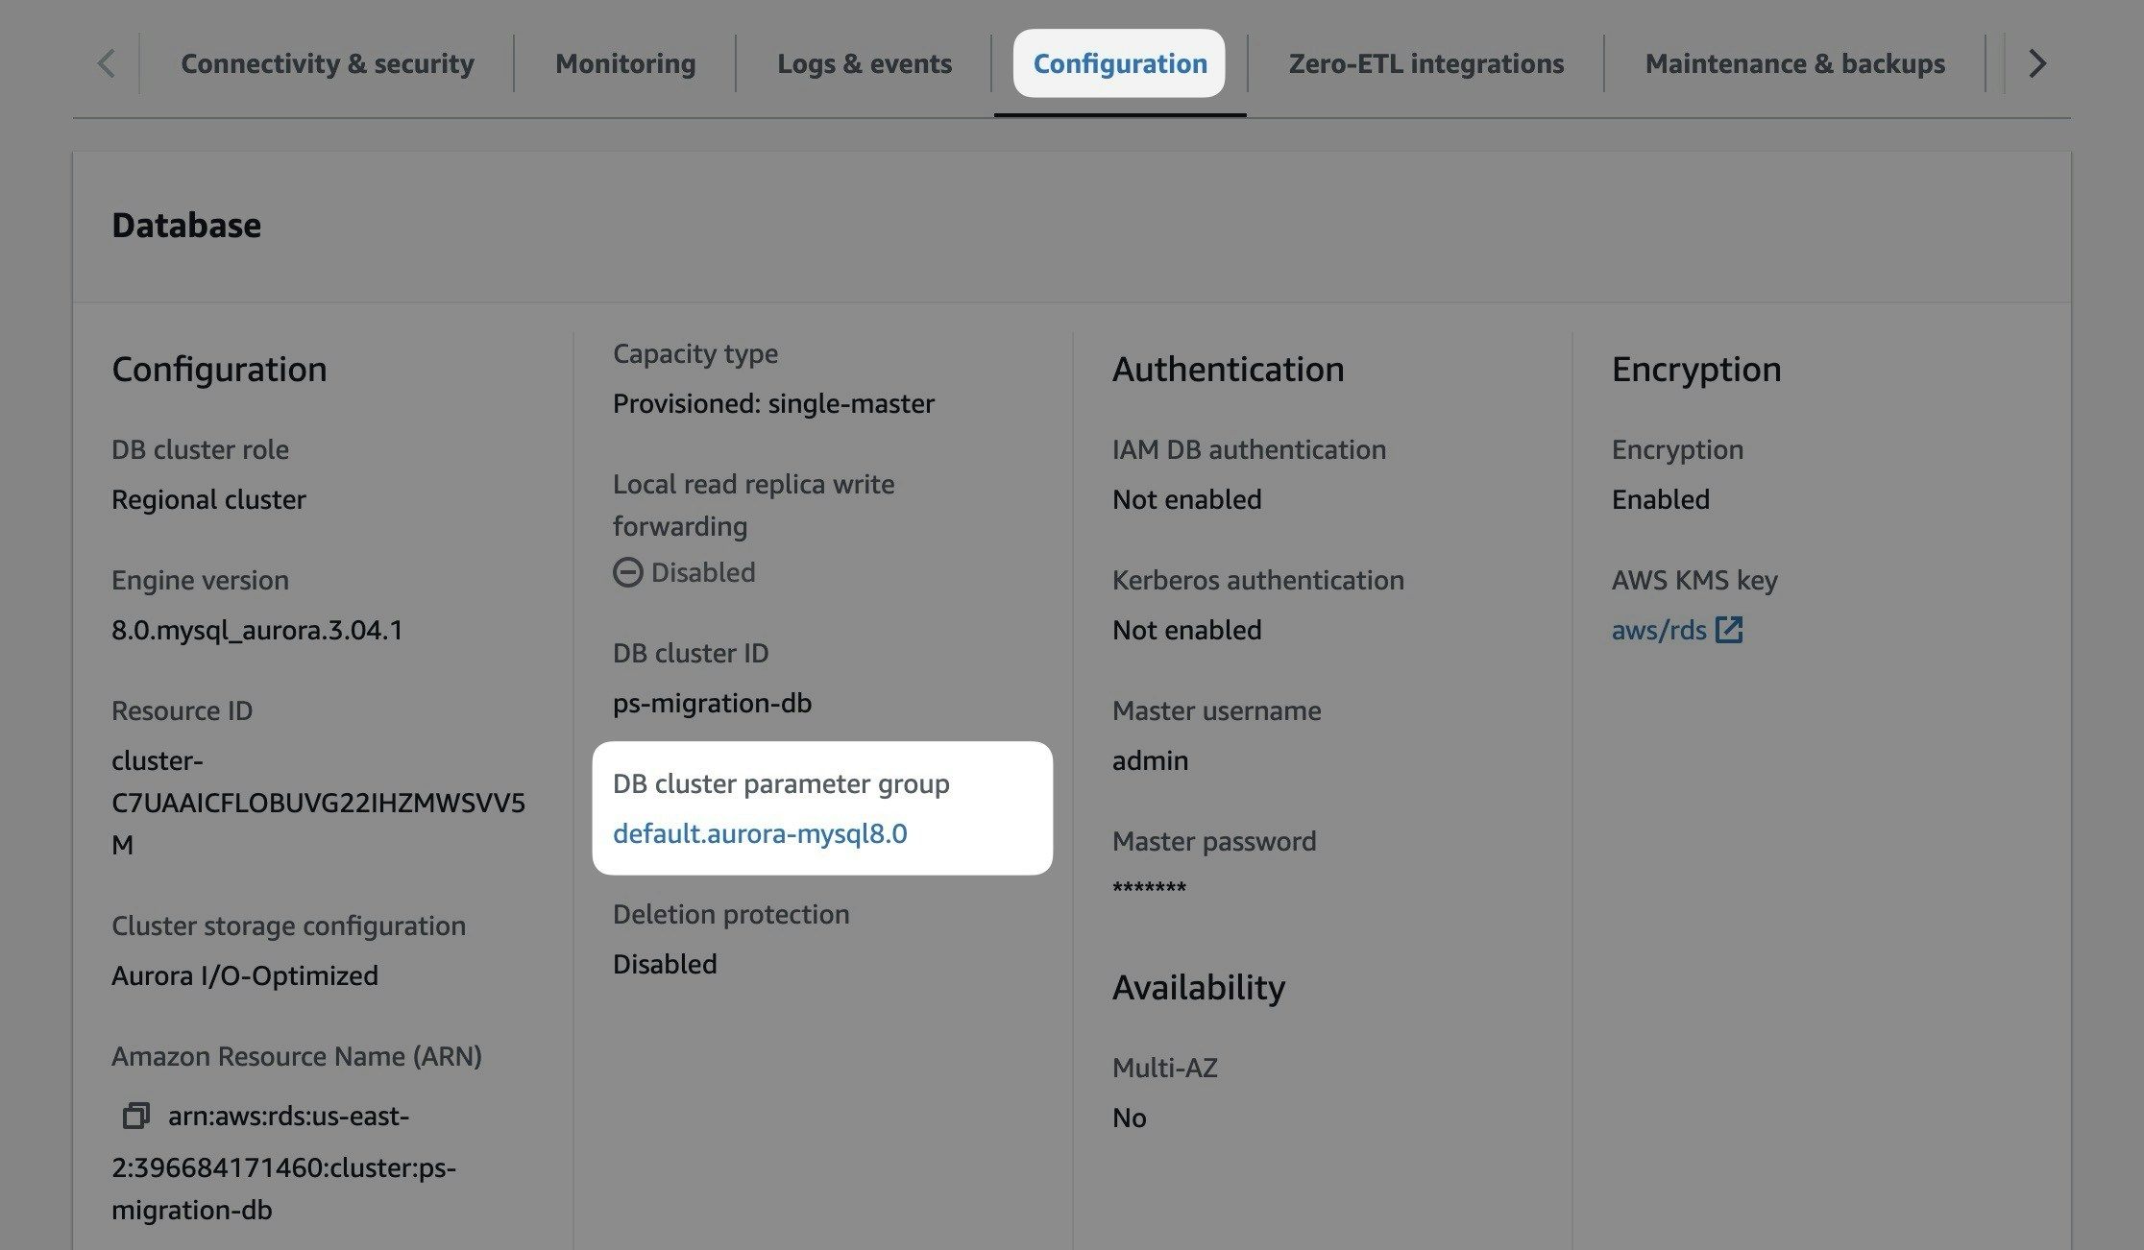Click the Resource ID value
This screenshot has width=2144, height=1250.
[319, 803]
